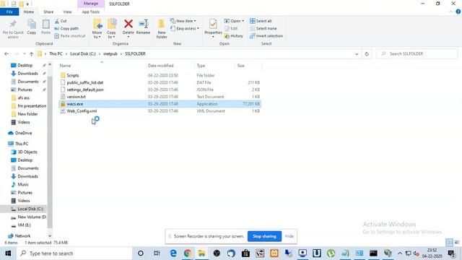Open Microsoft Edge from taskbar
The image size is (462, 260).
[x=173, y=253]
